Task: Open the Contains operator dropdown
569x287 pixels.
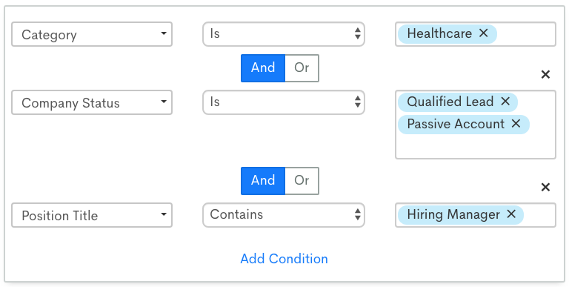Action: [x=284, y=215]
